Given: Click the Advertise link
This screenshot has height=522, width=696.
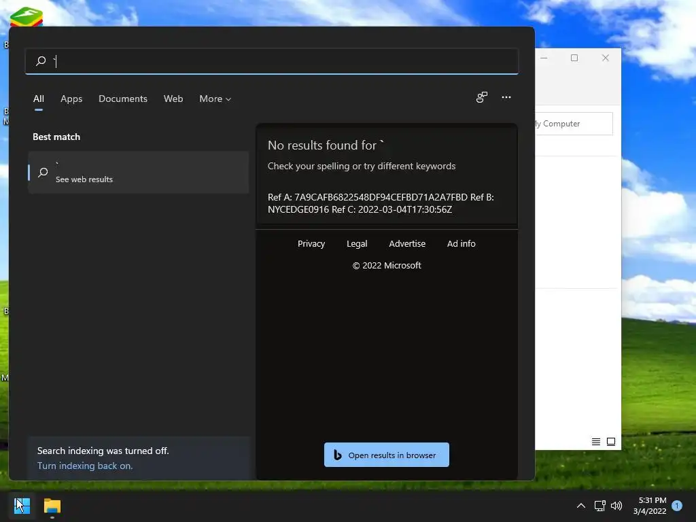Looking at the screenshot, I should click(407, 244).
